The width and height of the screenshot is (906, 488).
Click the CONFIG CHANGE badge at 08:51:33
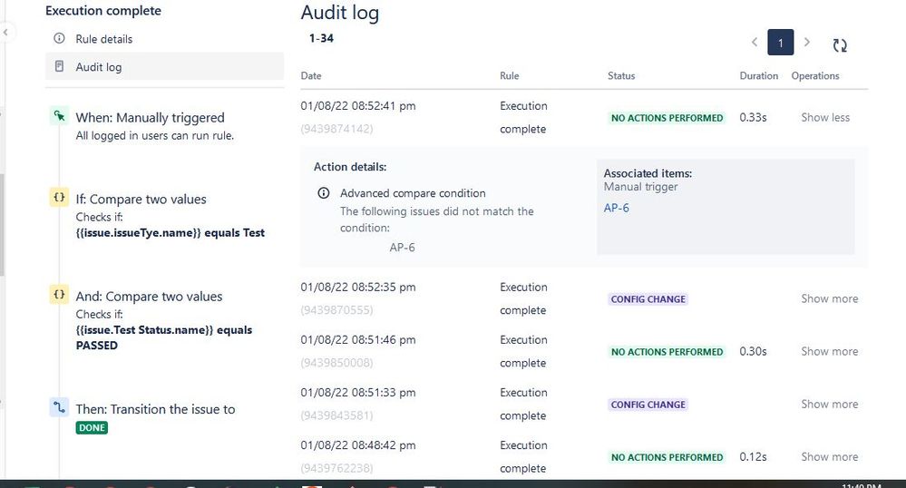[648, 405]
